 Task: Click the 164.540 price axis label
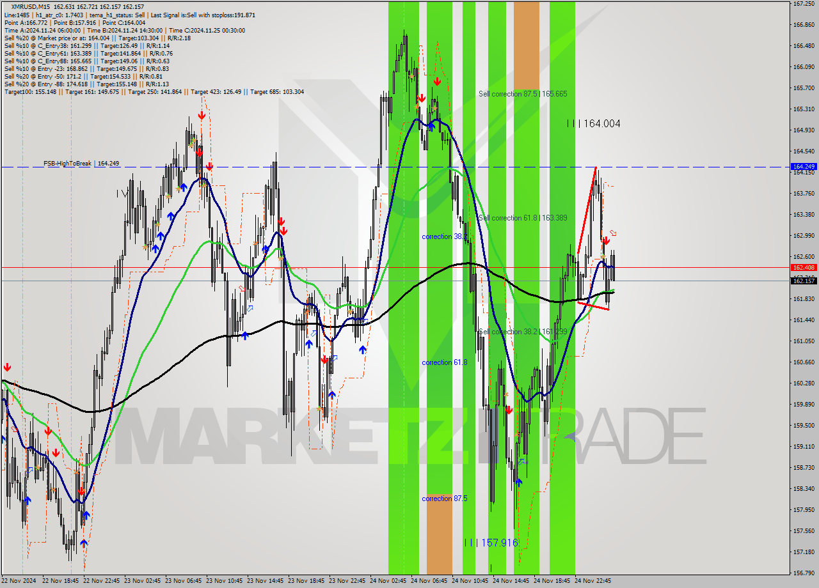804,151
